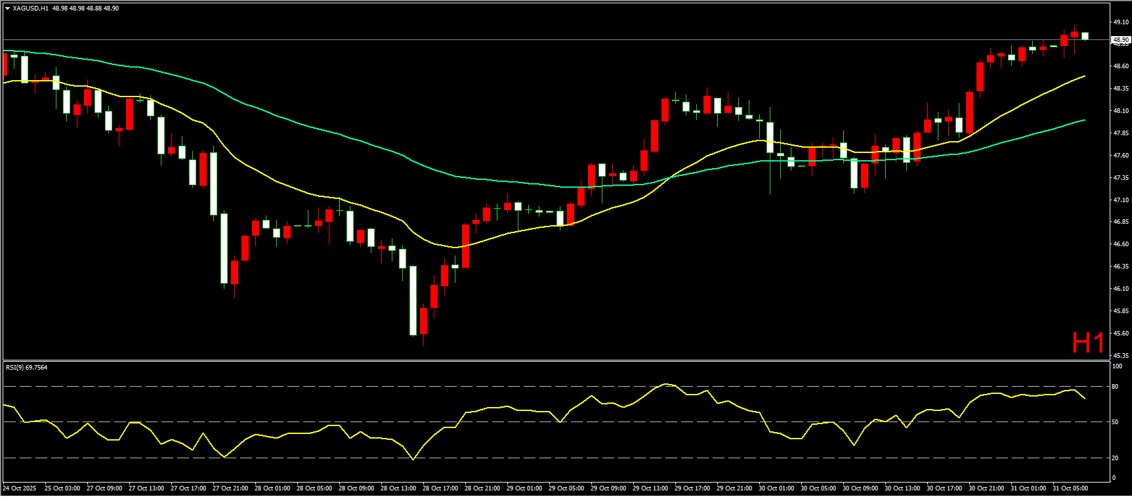Click the 20 level on RSI scale
This screenshot has width=1132, height=497.
click(1115, 458)
